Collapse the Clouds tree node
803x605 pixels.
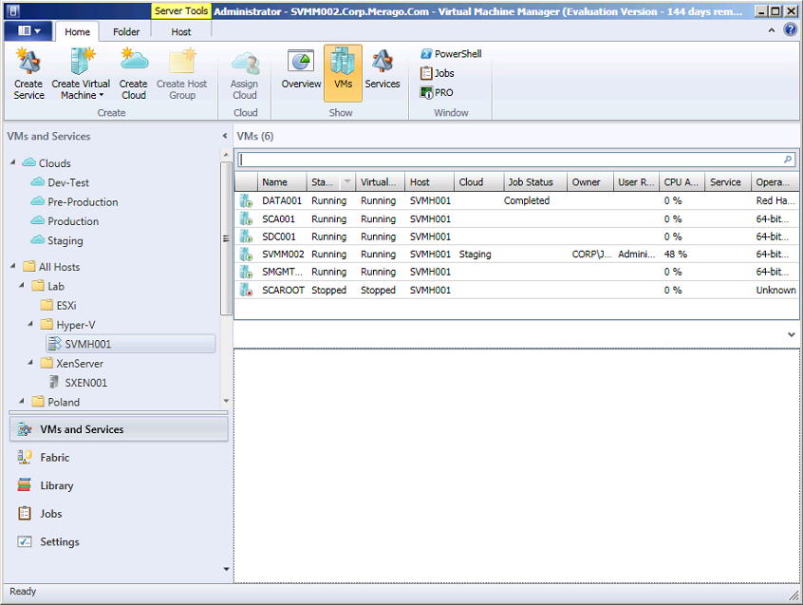point(13,162)
